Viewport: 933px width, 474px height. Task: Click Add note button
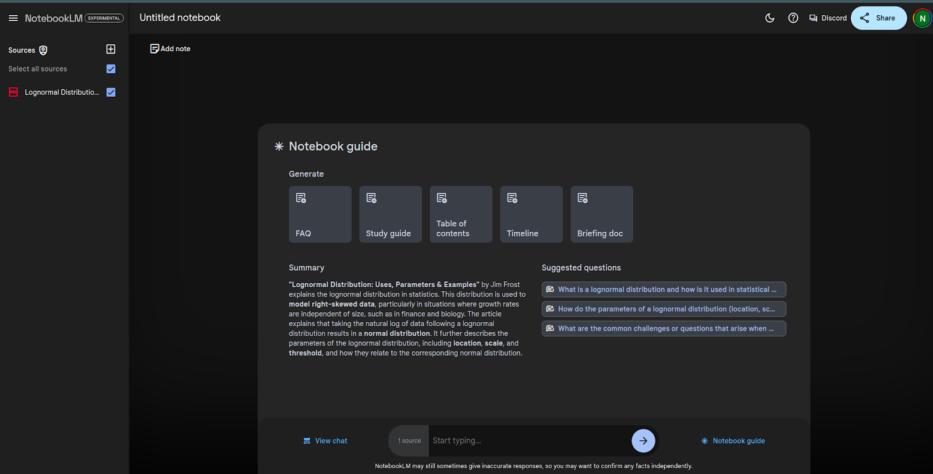(x=170, y=49)
